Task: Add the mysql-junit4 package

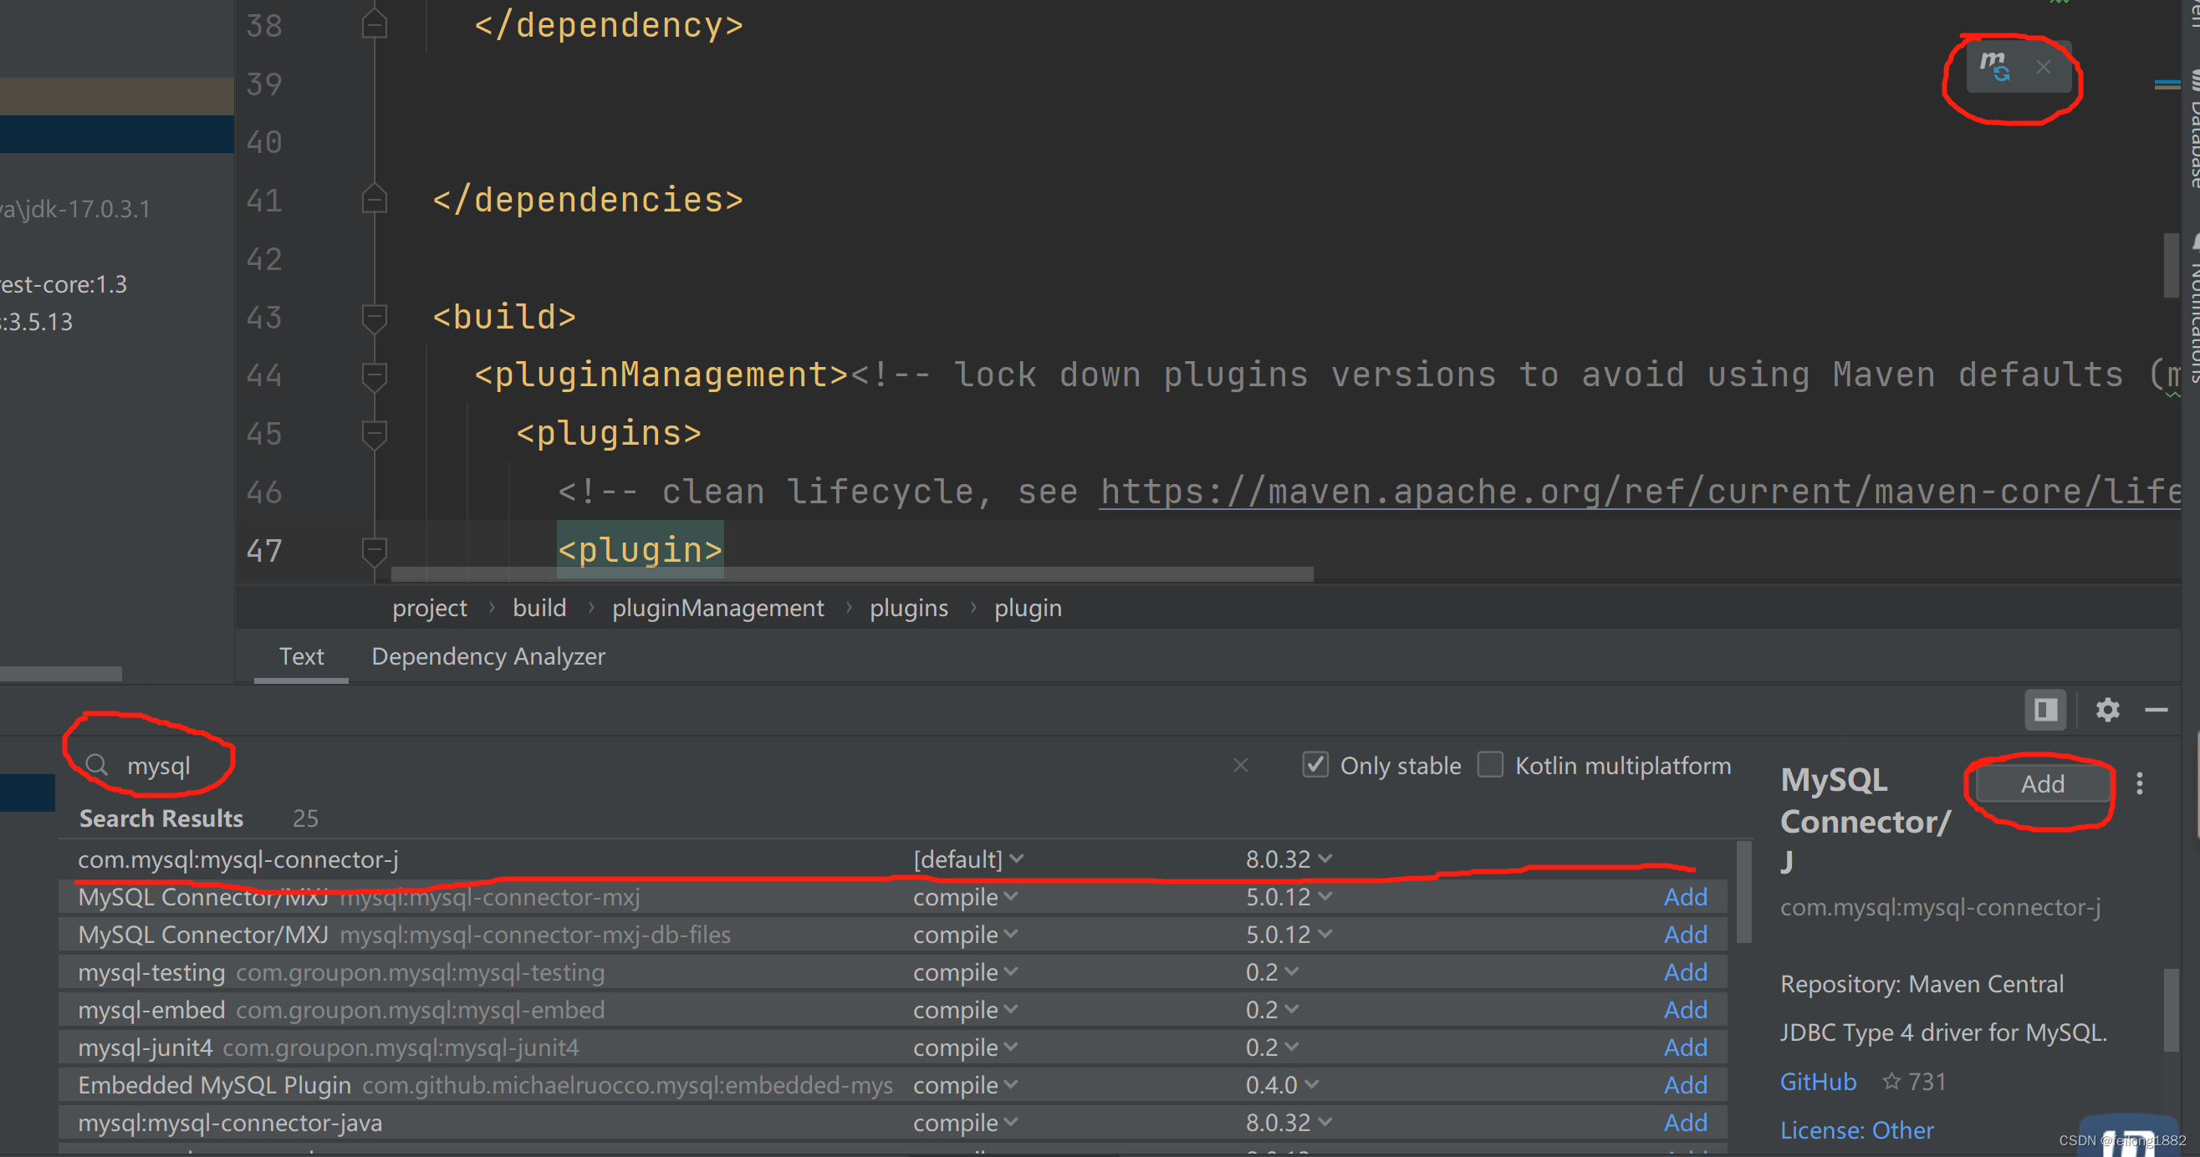Action: [x=1685, y=1047]
